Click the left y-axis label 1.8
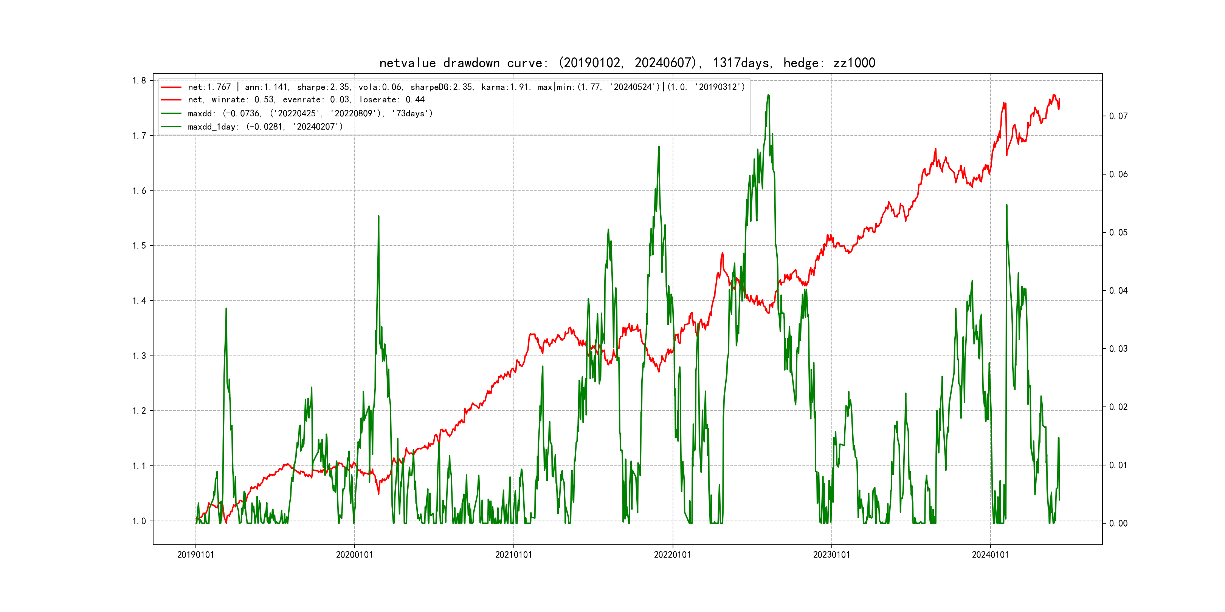Screen dimensions: 1225x612 click(140, 80)
